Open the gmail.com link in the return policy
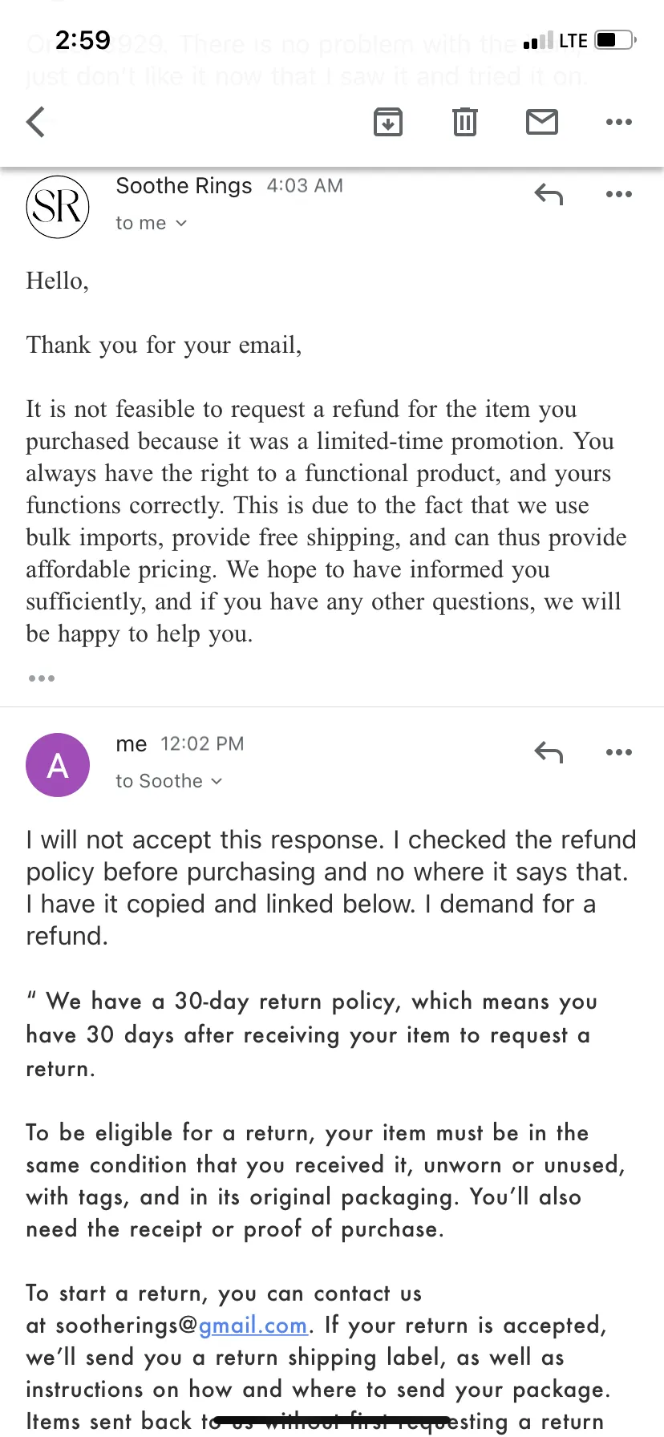Viewport: 664px width, 1437px height. (253, 1326)
